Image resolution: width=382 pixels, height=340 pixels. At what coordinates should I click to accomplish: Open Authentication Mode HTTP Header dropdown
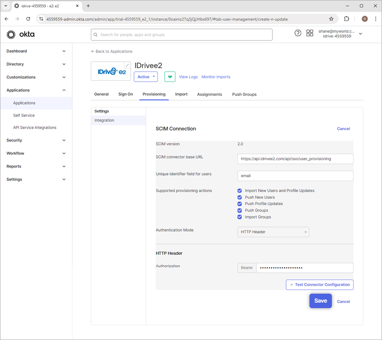(273, 232)
